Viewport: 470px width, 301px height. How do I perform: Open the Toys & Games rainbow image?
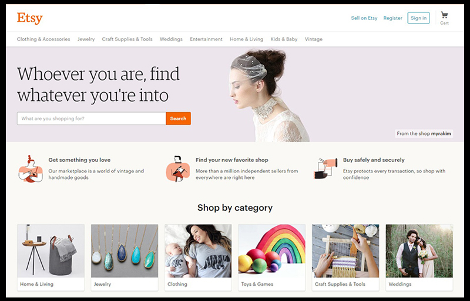272,251
